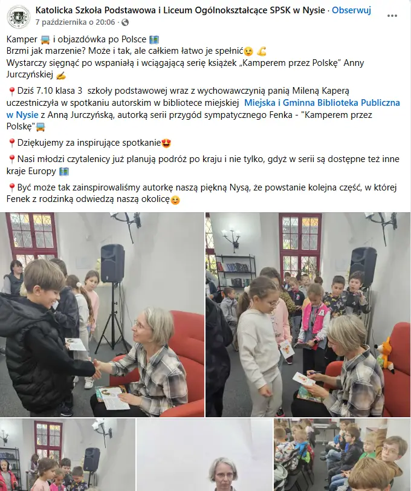The image size is (411, 491).
Task: Click the flexed biceps emoji
Action: [261, 51]
